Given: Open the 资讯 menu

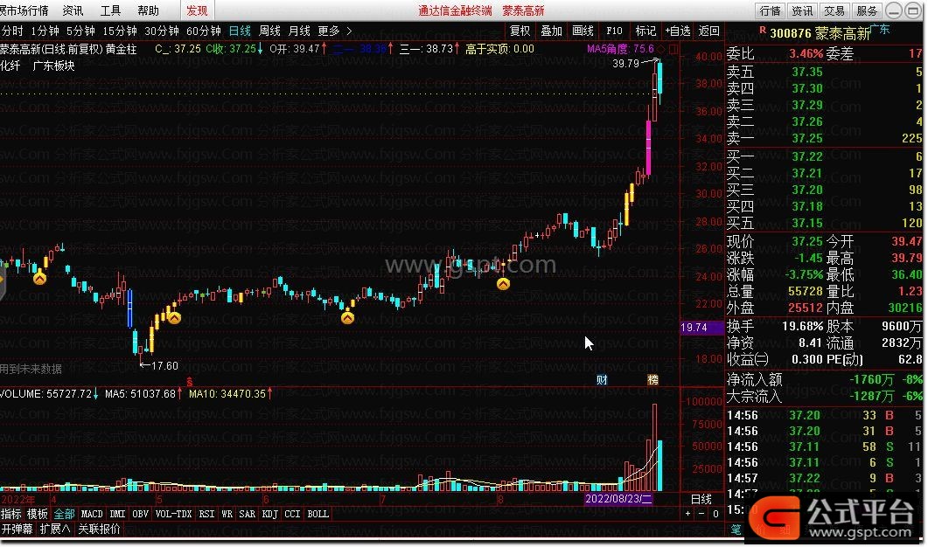Looking at the screenshot, I should [x=73, y=10].
